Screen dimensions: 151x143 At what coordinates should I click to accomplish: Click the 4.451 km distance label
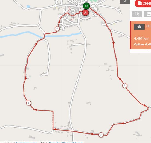(141, 38)
